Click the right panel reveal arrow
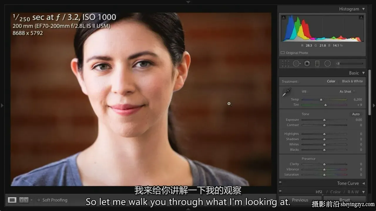Screen dimensions: 376x211 coord(374,105)
